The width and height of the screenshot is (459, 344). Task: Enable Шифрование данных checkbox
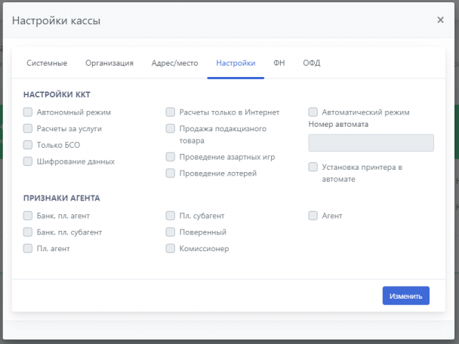28,161
